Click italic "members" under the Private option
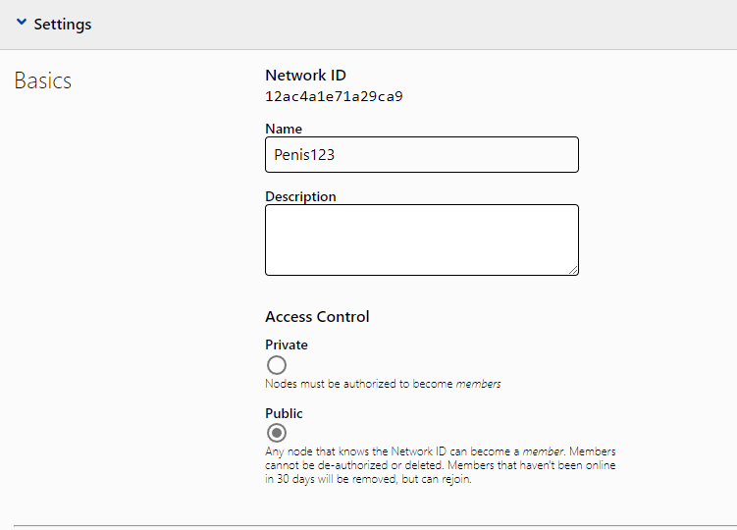 pyautogui.click(x=478, y=384)
